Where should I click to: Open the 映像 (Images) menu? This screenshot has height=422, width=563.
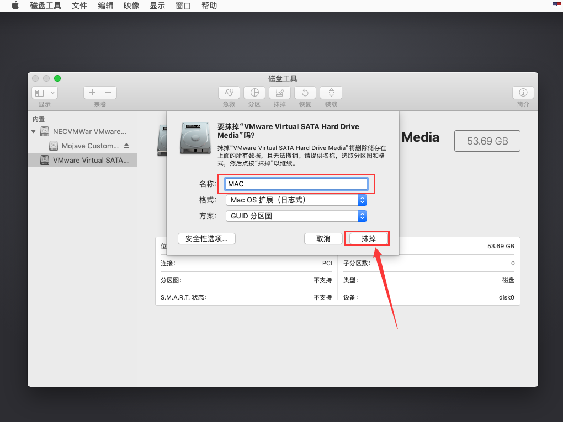pos(131,6)
